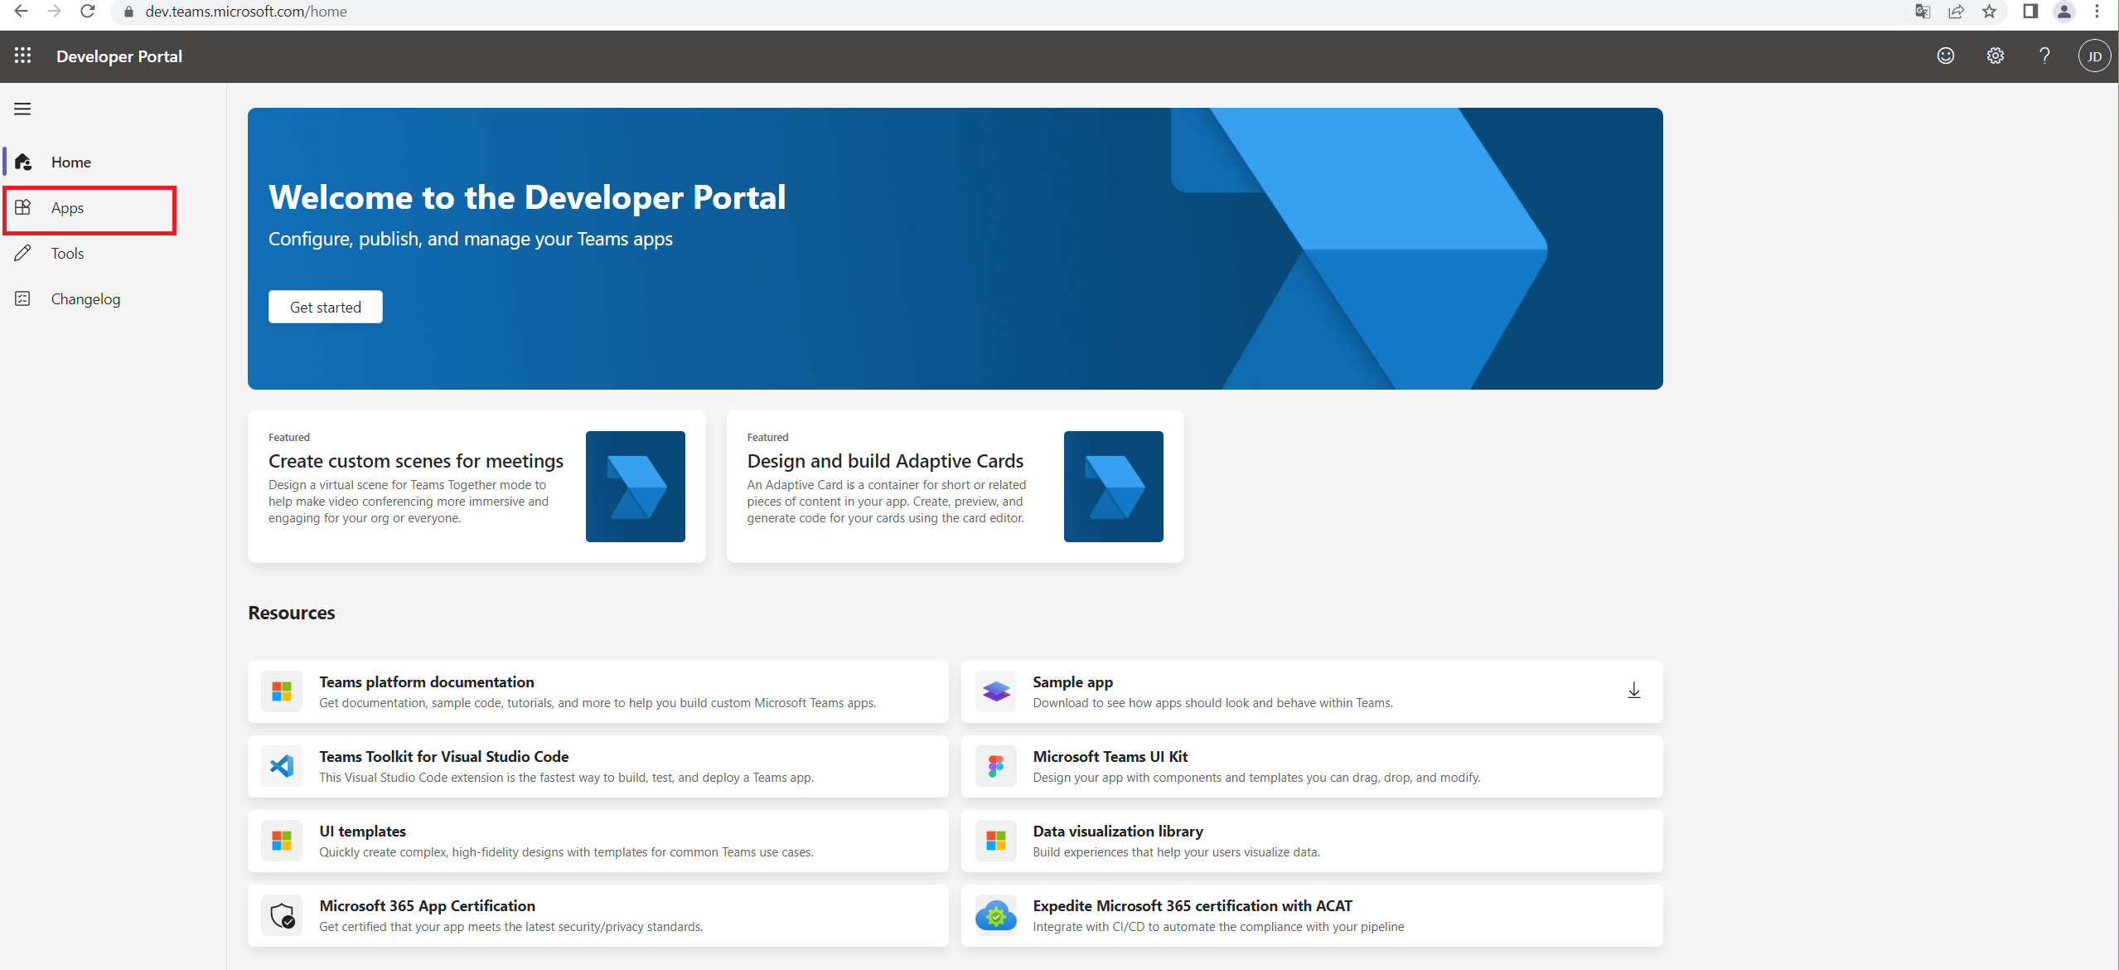The width and height of the screenshot is (2119, 970).
Task: Bookmark this page with star icon
Action: 1989,12
